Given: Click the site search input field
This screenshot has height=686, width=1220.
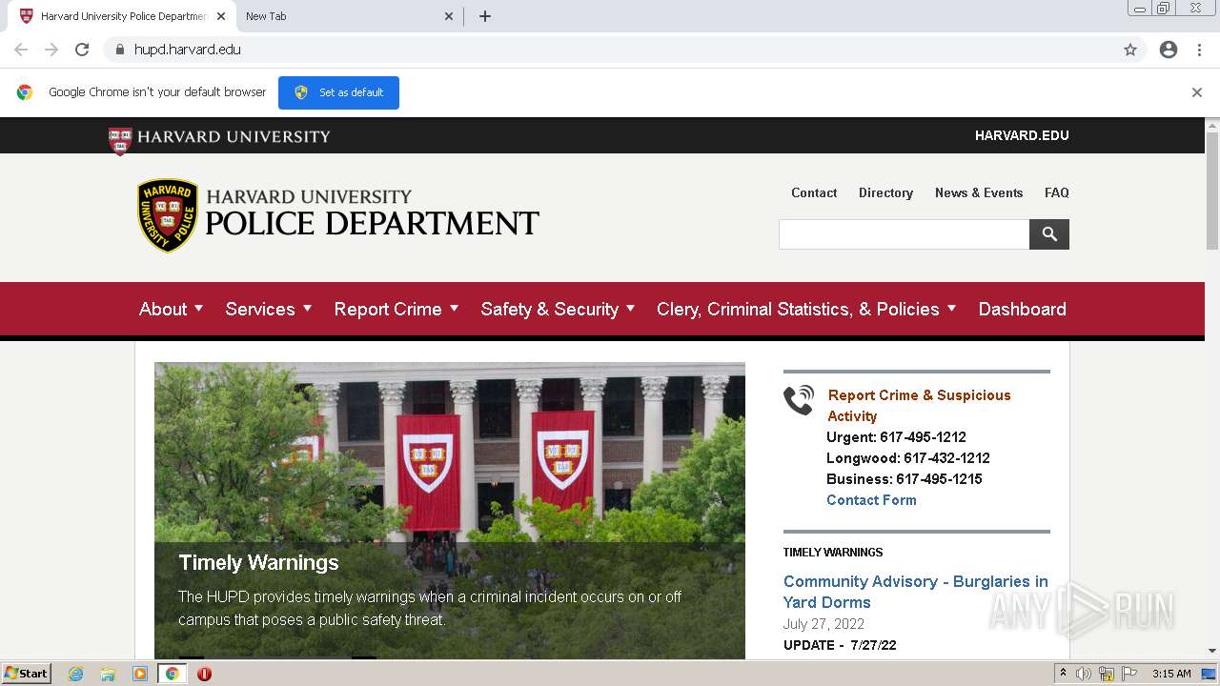Looking at the screenshot, I should click(x=904, y=234).
